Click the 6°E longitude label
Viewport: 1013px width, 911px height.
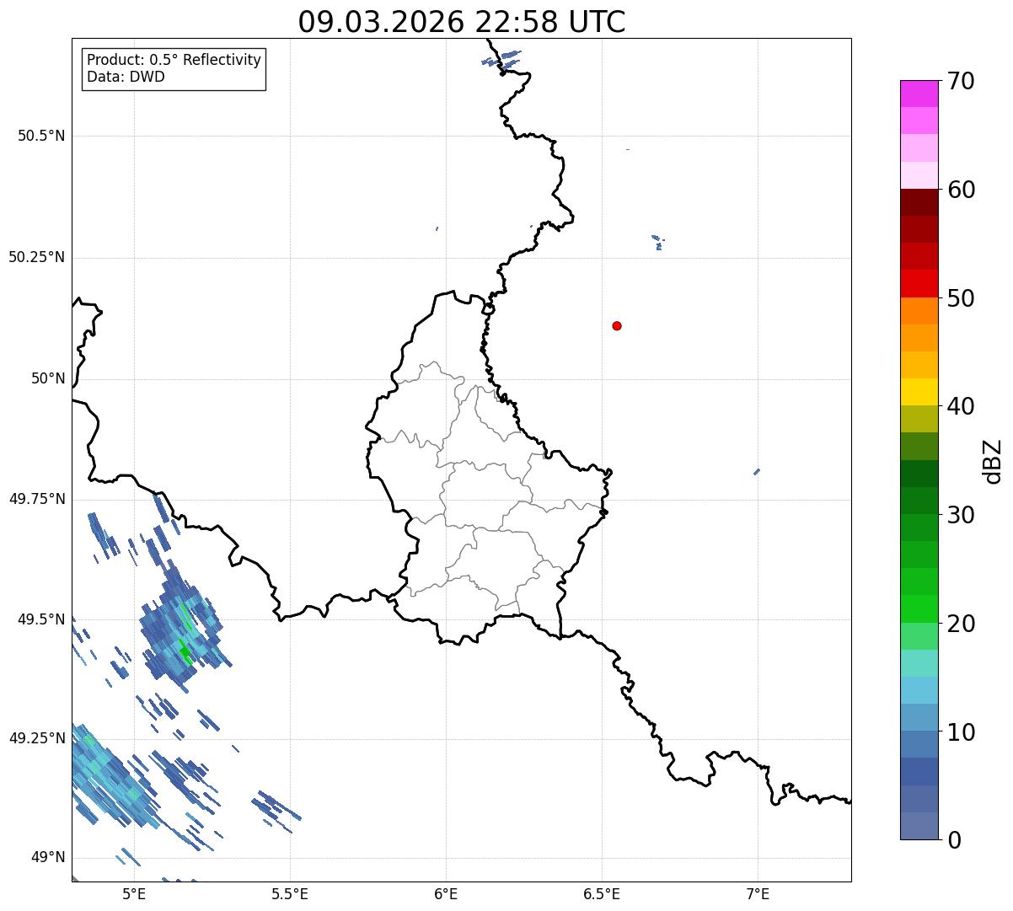(446, 893)
